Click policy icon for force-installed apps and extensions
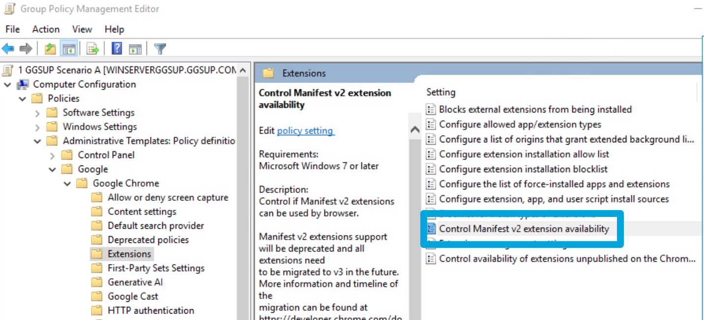704x320 pixels. (431, 184)
